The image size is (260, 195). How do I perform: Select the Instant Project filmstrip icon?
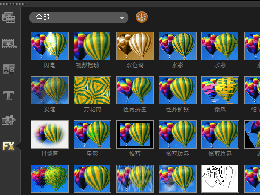9,44
